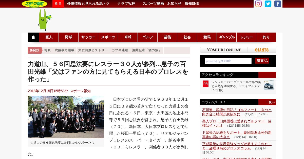Open 石川遼 ゴルフノート column link
The height and width of the screenshot is (159, 304).
click(237, 112)
